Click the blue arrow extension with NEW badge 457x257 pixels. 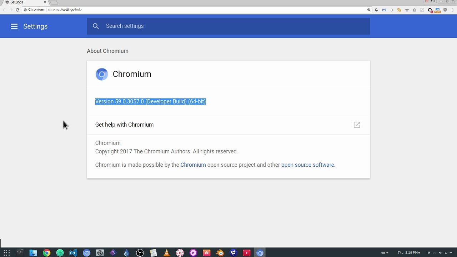[x=438, y=10]
